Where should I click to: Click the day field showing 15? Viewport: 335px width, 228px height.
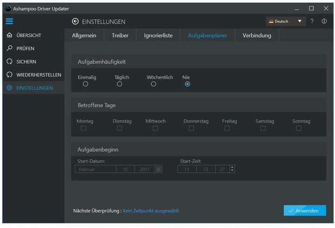coord(126,169)
